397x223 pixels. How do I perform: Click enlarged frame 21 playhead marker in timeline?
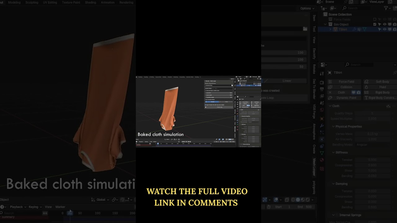(70, 213)
